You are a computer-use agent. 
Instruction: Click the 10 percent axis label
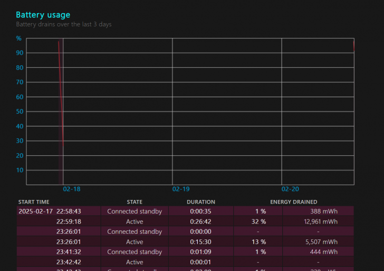[20, 170]
